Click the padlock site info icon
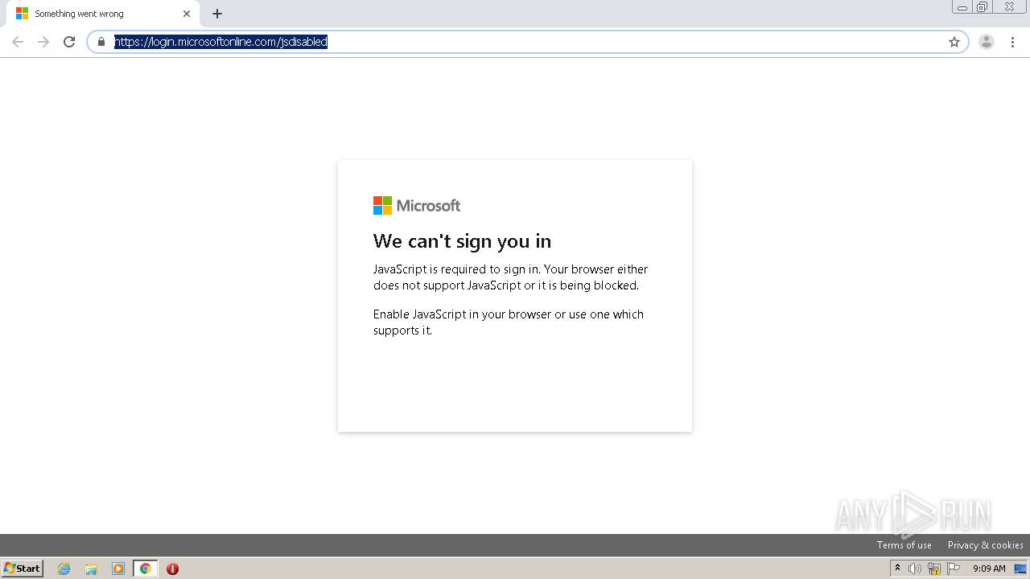 (101, 42)
